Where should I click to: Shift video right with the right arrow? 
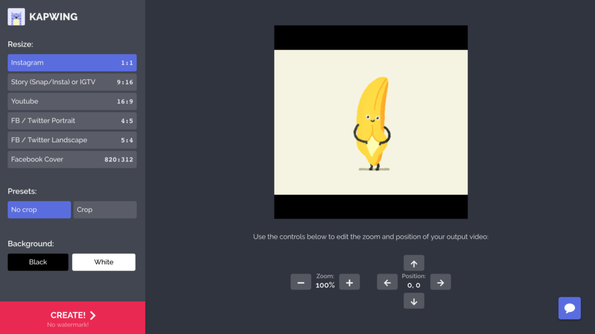click(440, 282)
